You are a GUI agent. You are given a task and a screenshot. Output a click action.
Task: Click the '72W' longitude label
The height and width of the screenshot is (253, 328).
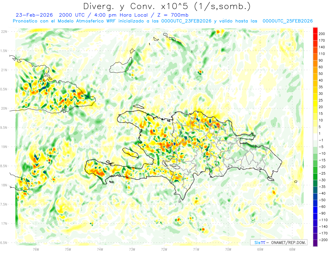[x=164, y=249]
